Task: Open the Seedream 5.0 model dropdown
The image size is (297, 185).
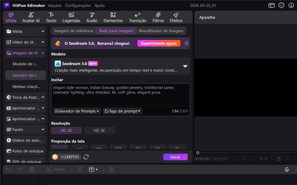Action: (120, 67)
